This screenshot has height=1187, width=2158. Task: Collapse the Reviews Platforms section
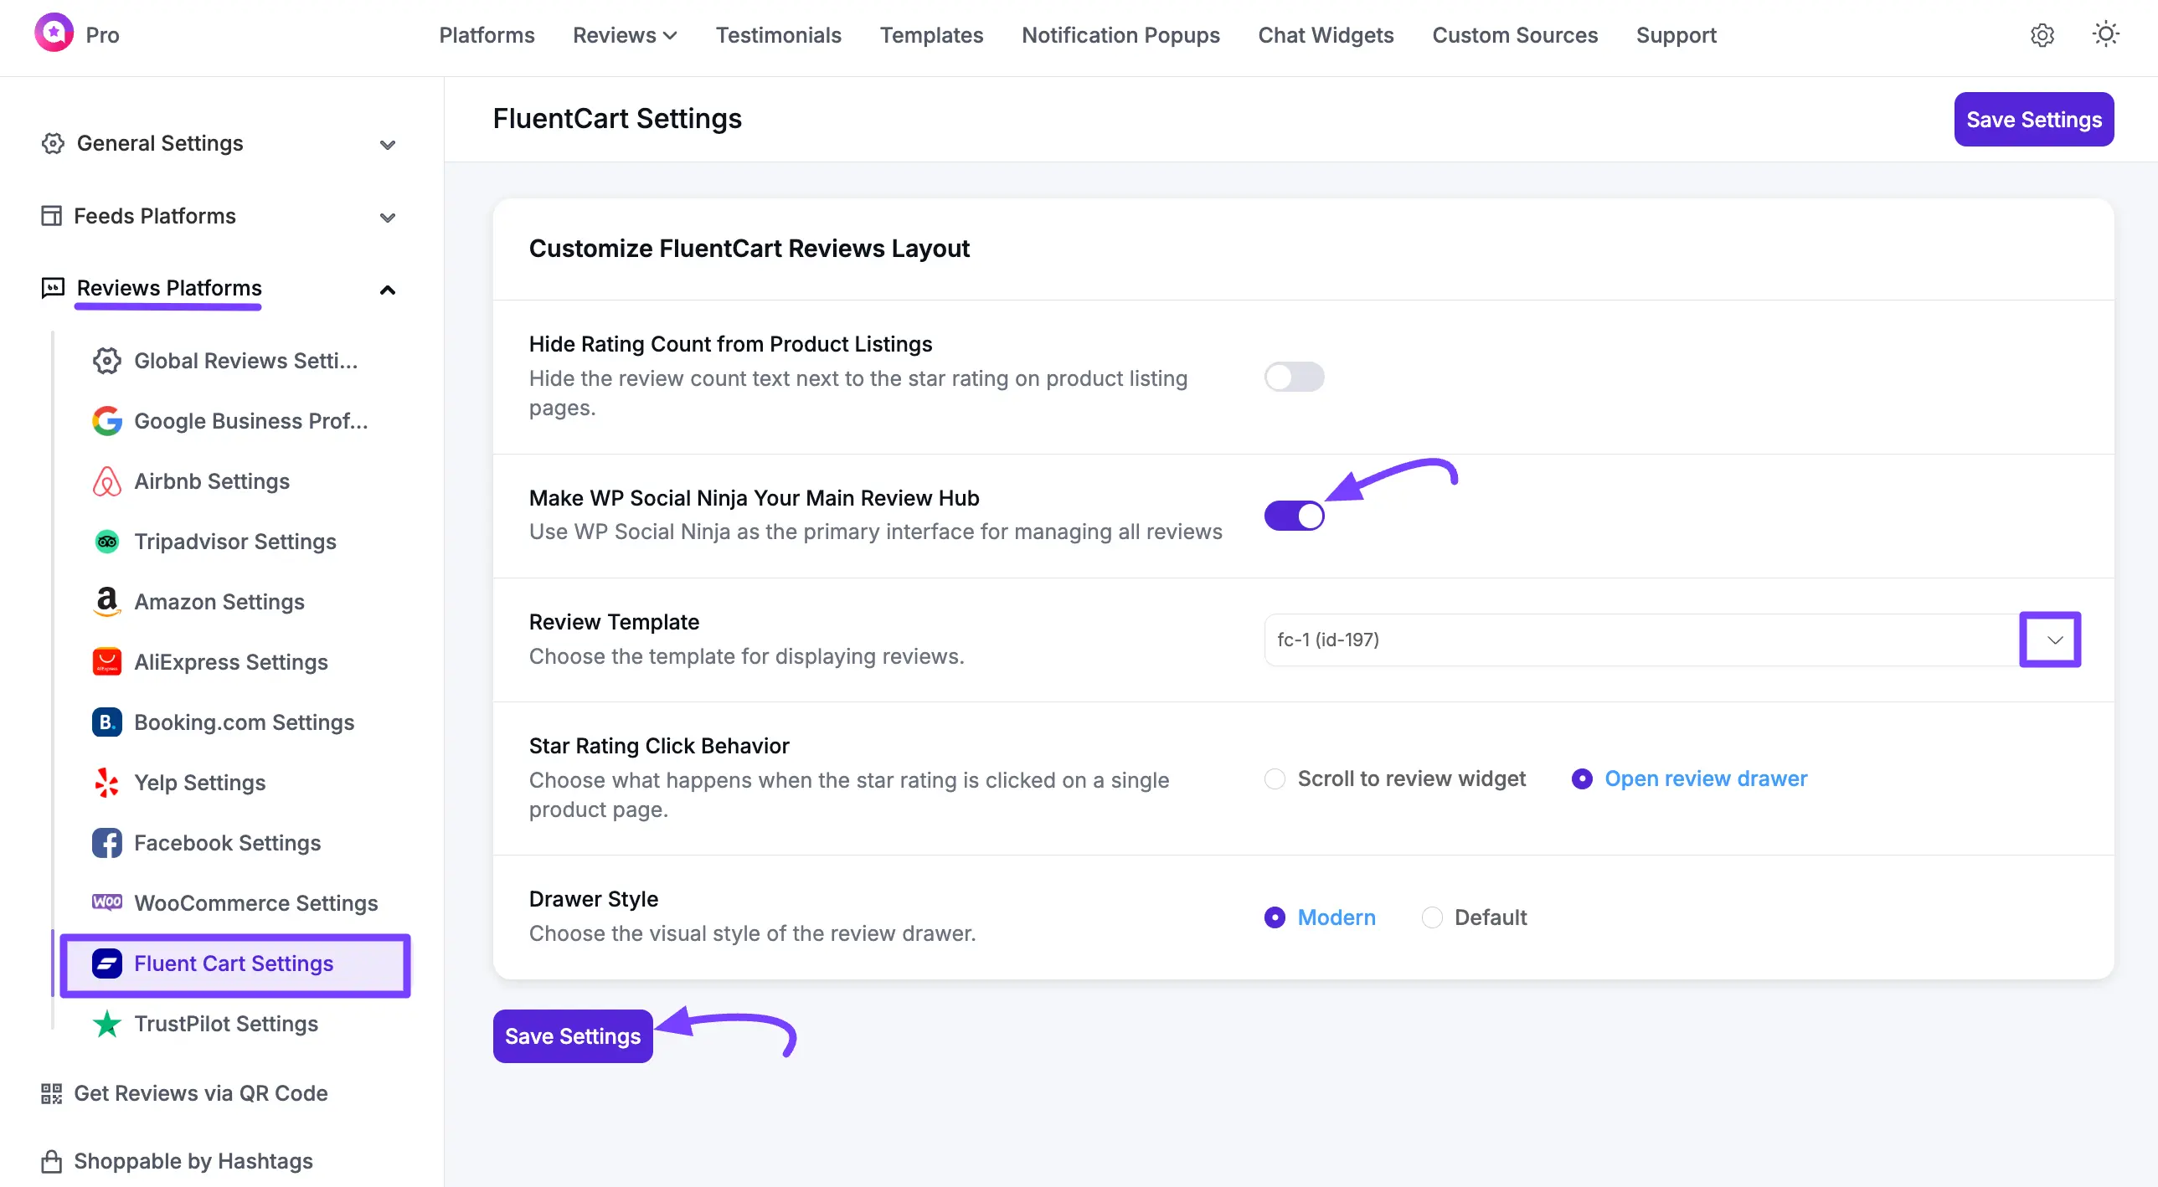point(387,289)
